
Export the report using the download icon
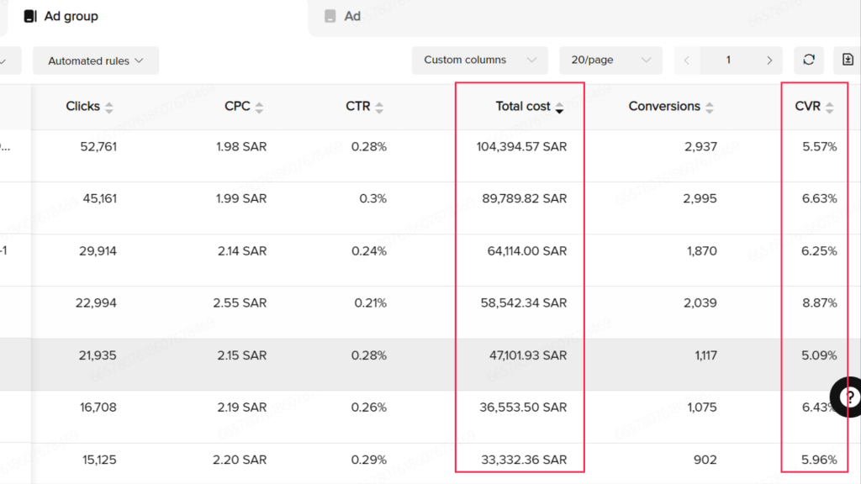(848, 60)
